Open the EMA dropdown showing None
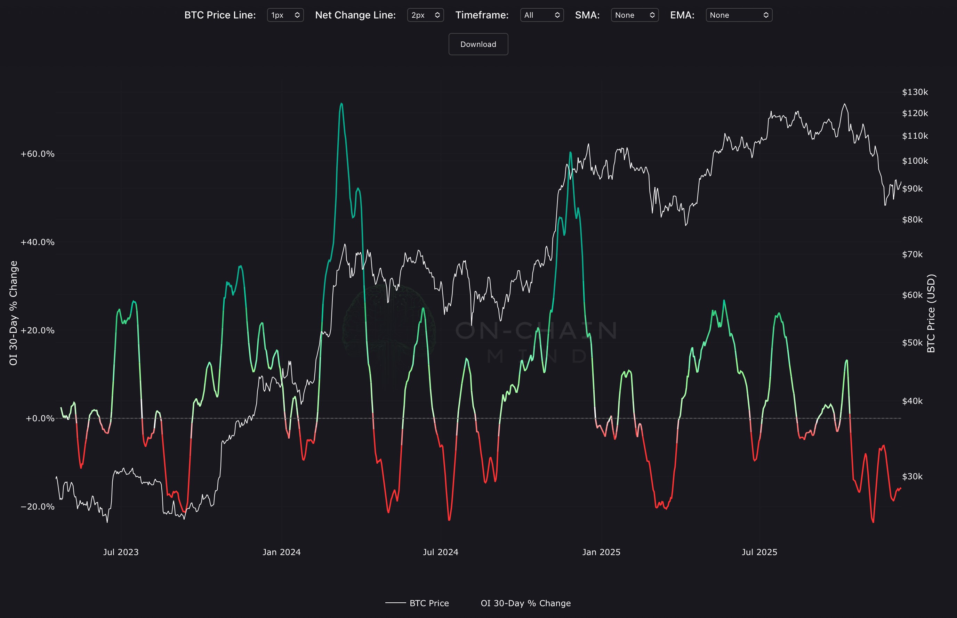 [739, 15]
